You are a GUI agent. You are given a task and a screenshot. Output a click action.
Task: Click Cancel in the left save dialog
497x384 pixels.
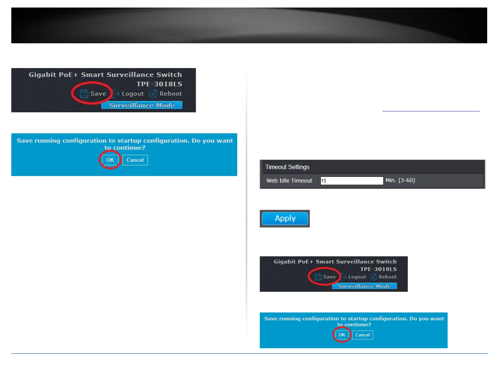(x=135, y=160)
